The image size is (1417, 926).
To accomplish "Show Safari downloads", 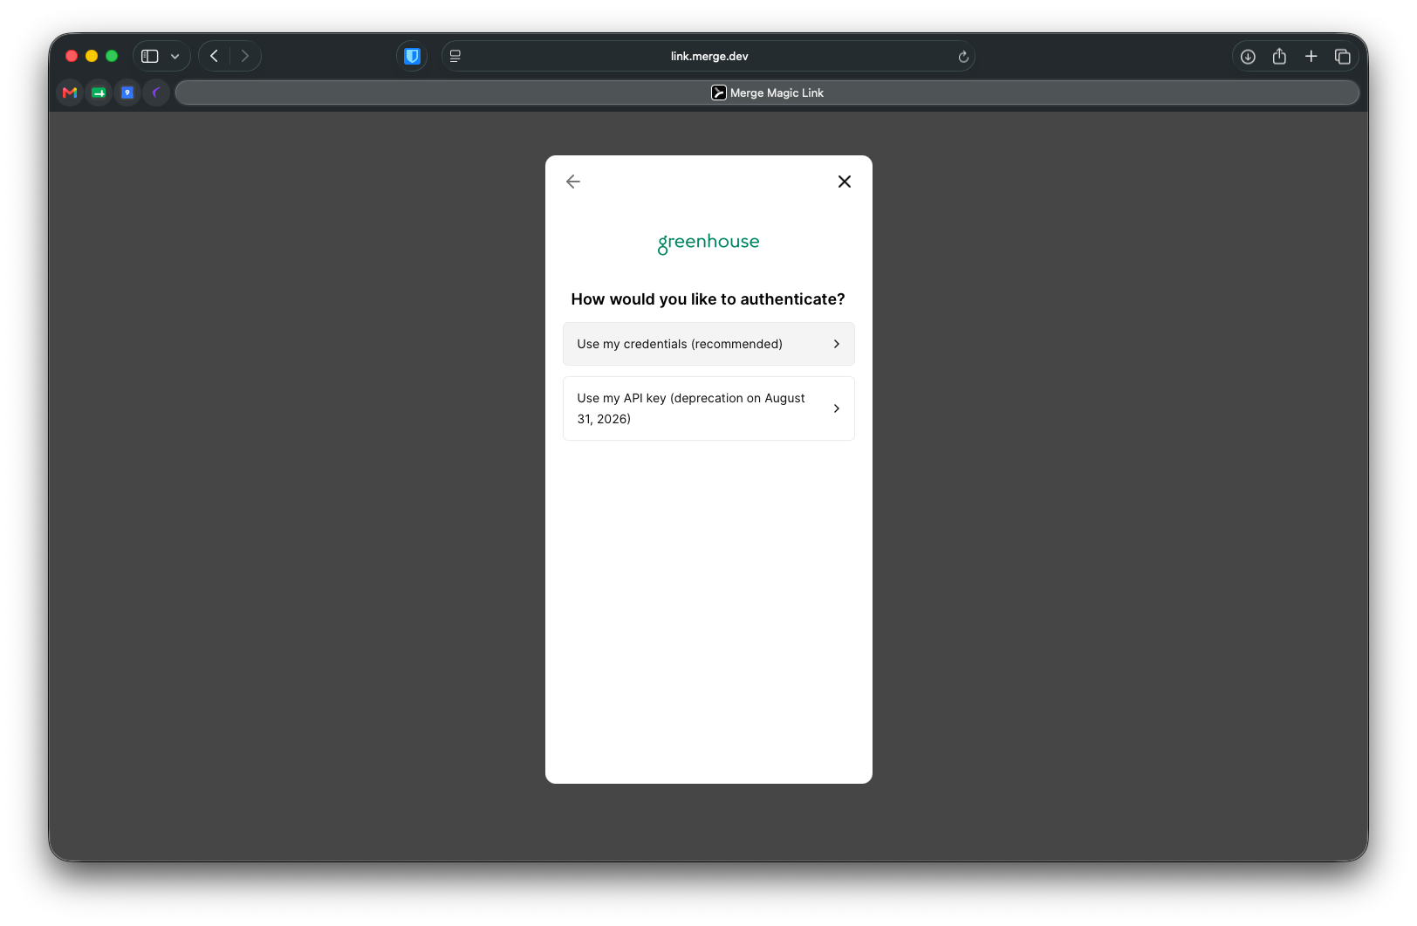I will pyautogui.click(x=1248, y=56).
